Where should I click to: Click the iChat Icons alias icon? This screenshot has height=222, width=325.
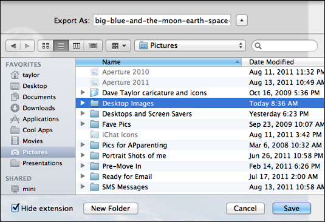point(95,135)
